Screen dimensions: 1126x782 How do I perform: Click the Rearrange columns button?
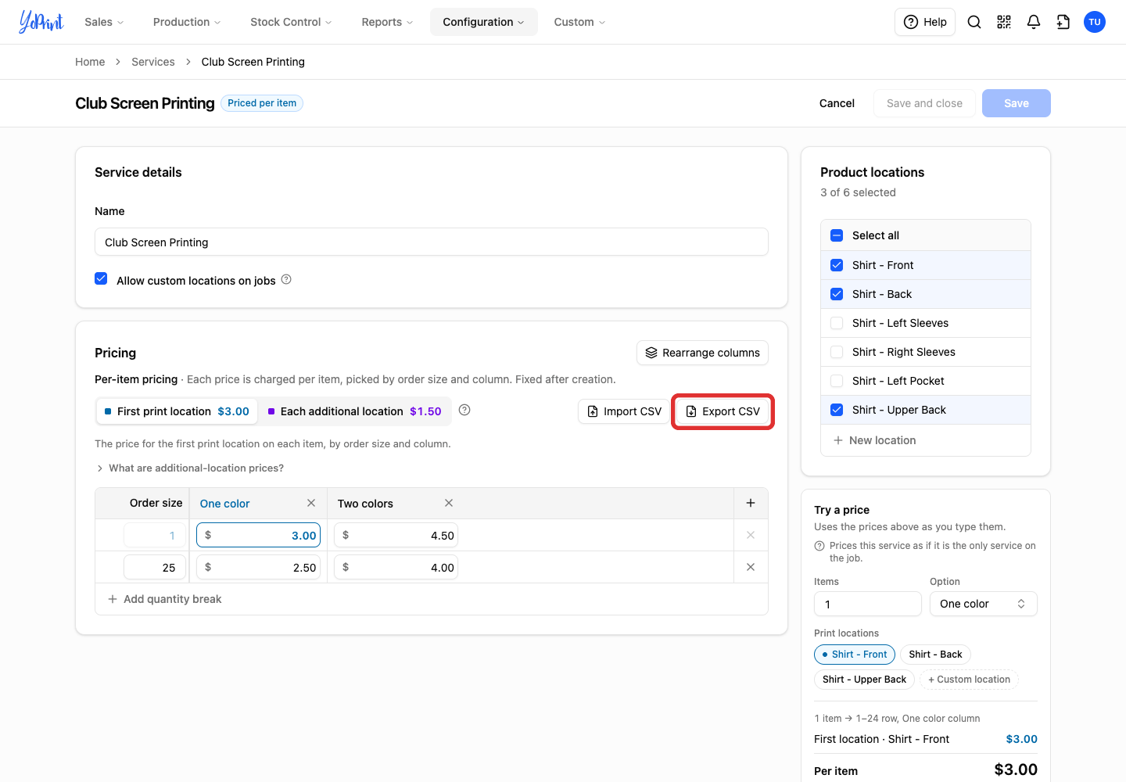click(702, 353)
